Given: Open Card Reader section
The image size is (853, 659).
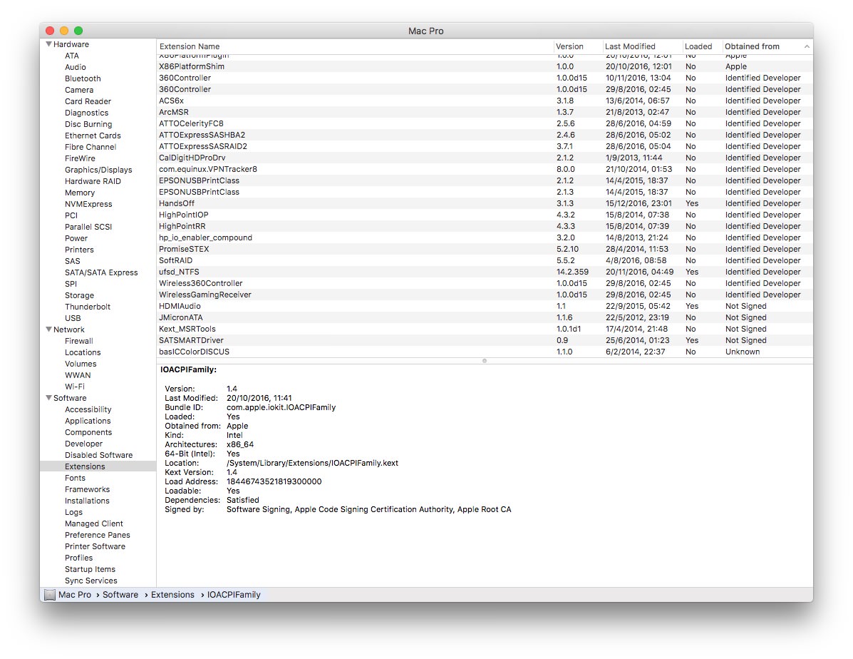Looking at the screenshot, I should coord(88,101).
